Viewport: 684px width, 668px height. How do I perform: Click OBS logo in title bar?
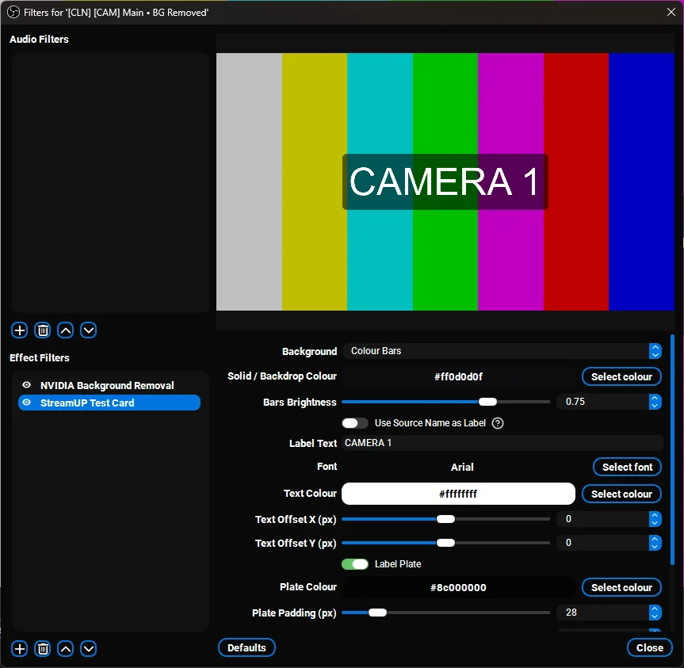tap(13, 12)
